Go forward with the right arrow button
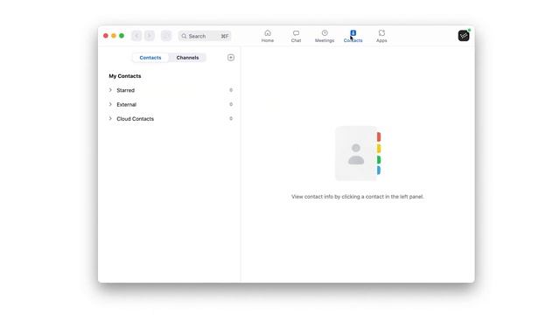The width and height of the screenshot is (560, 315). coord(150,36)
